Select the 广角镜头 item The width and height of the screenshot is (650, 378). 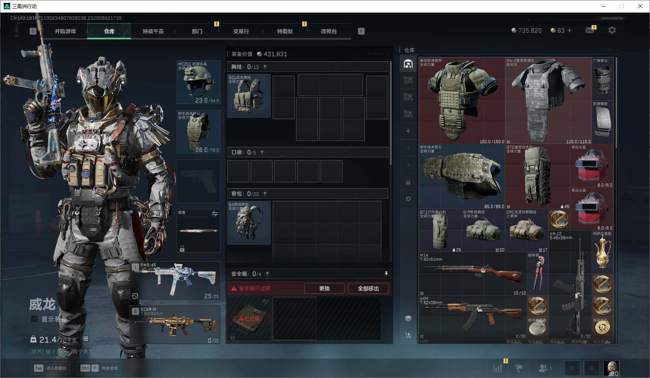click(603, 79)
